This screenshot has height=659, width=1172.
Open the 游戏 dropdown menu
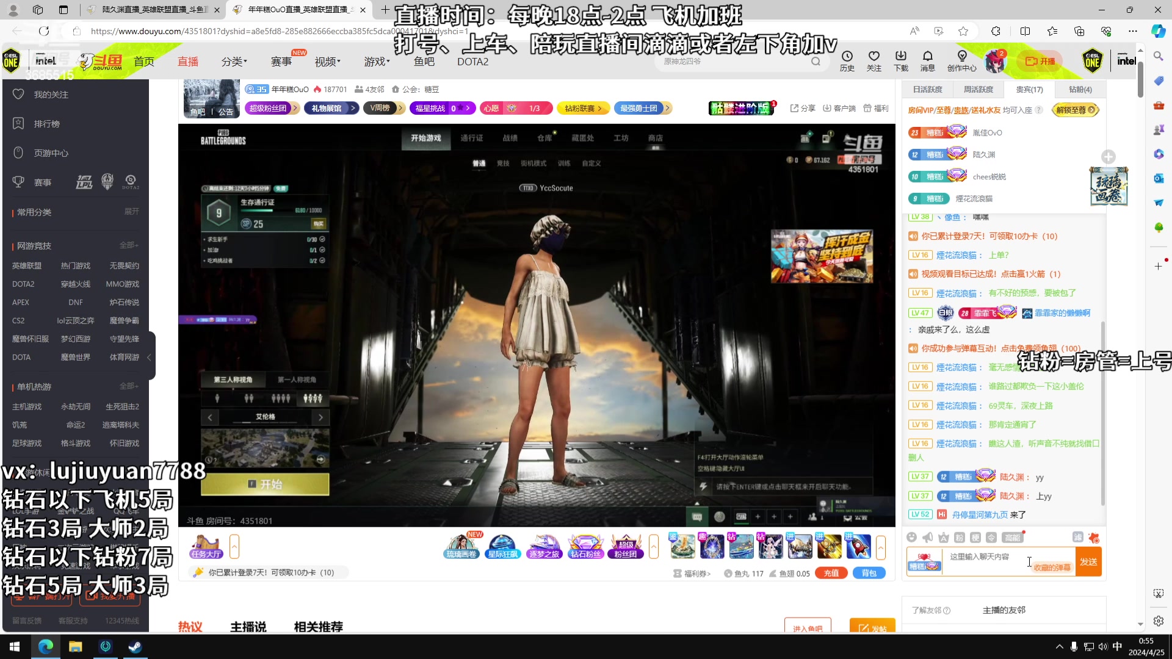point(377,61)
